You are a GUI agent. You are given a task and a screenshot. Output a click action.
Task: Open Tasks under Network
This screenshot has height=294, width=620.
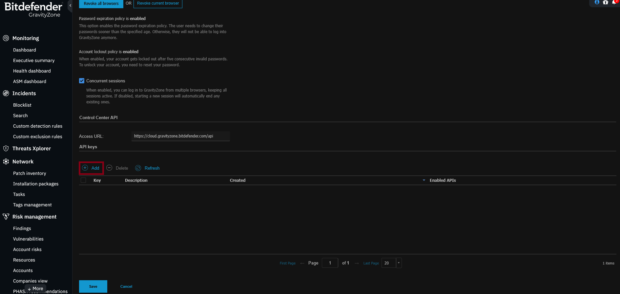[x=19, y=194]
